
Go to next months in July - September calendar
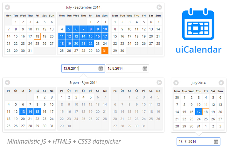coord(159,7)
